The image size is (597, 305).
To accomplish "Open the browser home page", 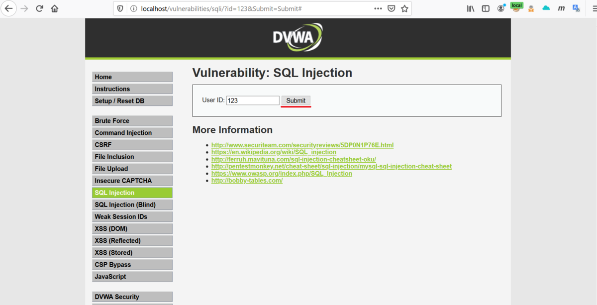I will point(55,8).
